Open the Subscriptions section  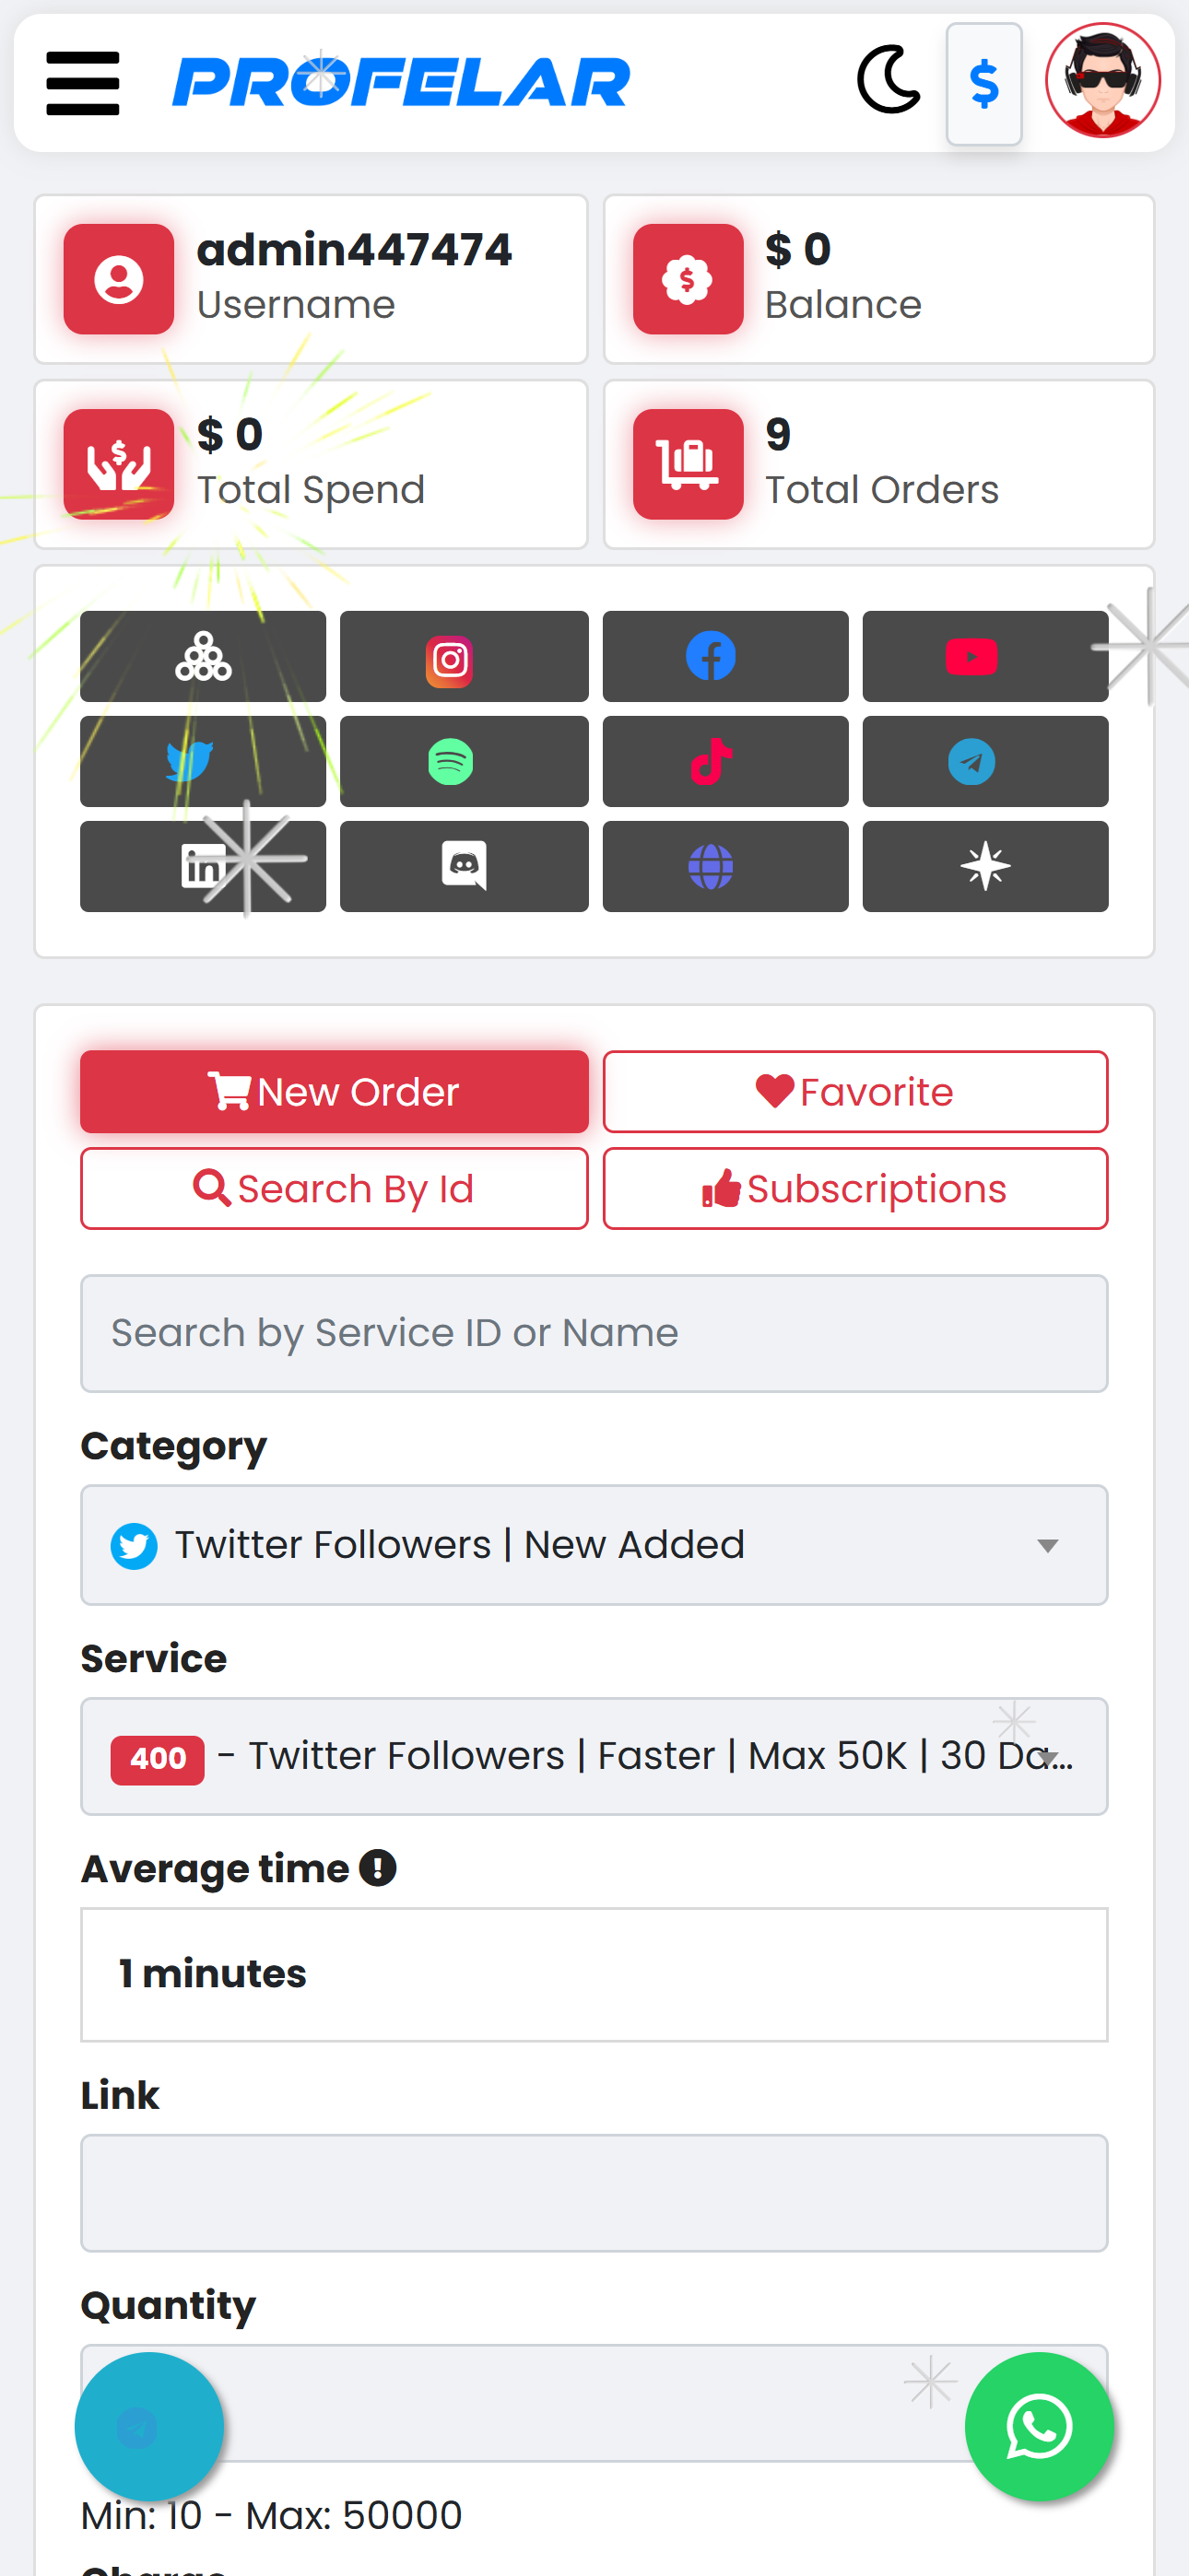854,1189
